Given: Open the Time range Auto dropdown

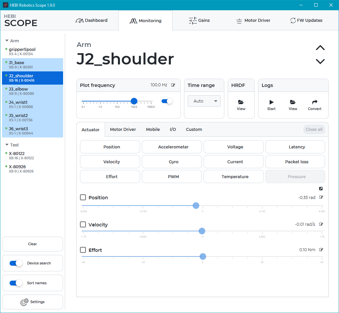Looking at the screenshot, I should coord(204,101).
